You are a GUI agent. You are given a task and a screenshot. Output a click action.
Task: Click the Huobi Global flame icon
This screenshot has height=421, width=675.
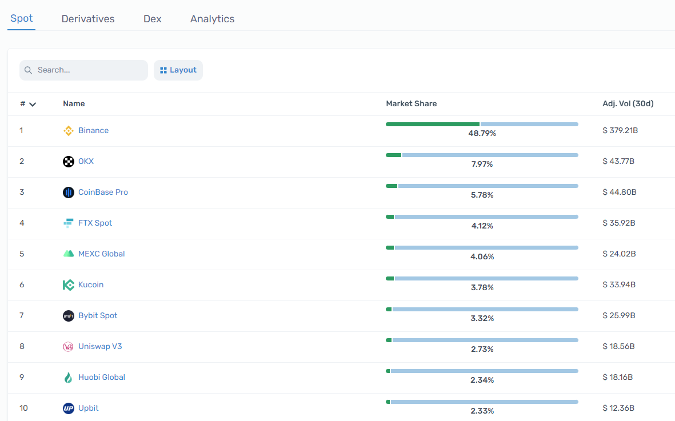click(x=69, y=378)
